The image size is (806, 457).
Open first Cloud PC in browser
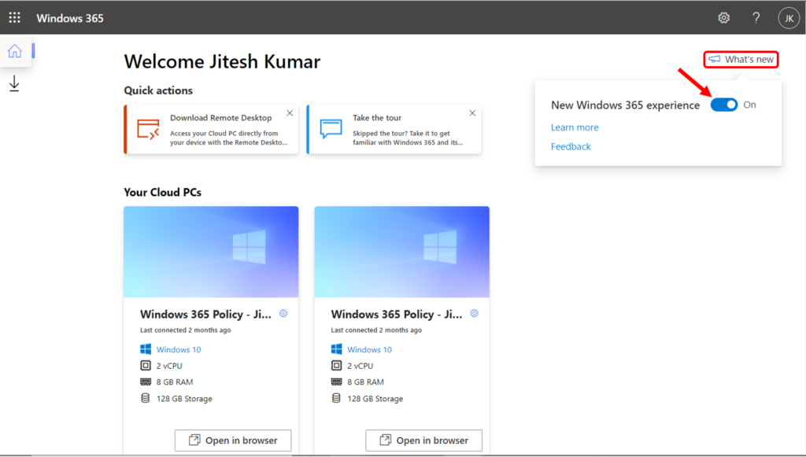tap(233, 440)
